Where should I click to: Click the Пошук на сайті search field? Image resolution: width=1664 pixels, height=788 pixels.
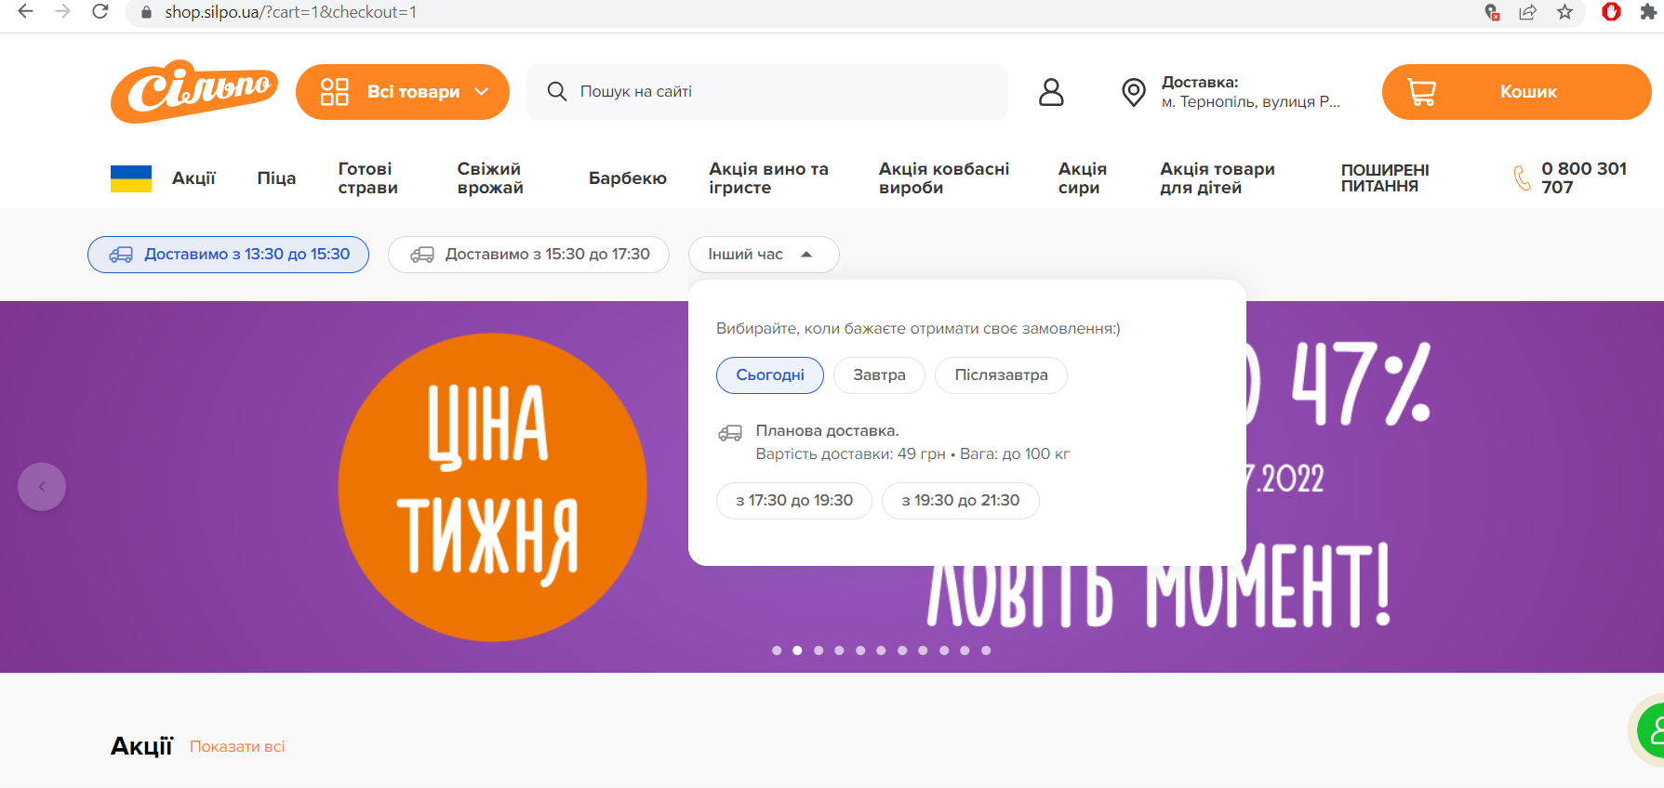coord(766,92)
